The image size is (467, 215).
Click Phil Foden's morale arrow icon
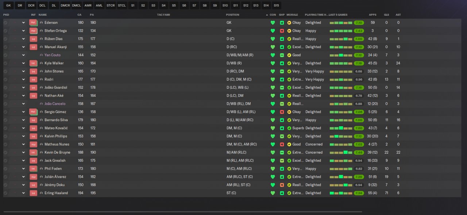pos(289,169)
